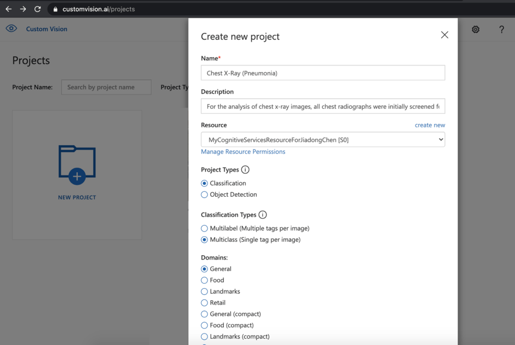Click the create new resource link
Image resolution: width=515 pixels, height=345 pixels.
(x=430, y=125)
